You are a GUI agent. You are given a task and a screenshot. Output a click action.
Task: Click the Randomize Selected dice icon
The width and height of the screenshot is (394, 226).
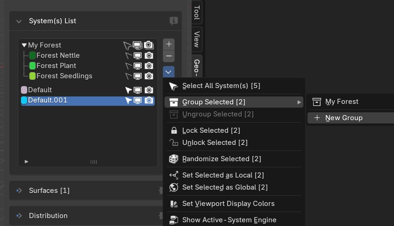coord(174,159)
